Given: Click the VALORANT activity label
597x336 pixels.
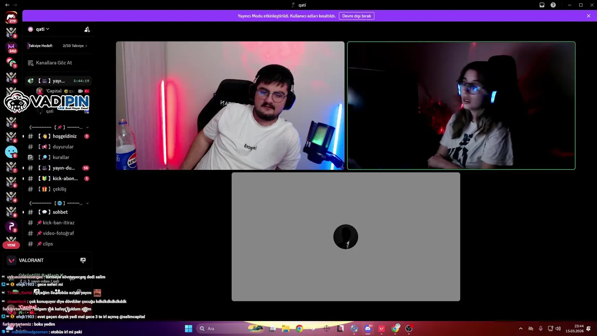Looking at the screenshot, I should pyautogui.click(x=31, y=260).
